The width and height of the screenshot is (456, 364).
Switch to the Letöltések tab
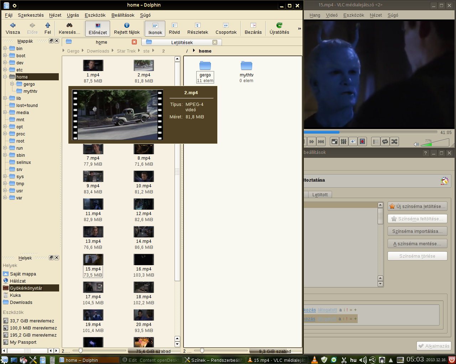click(182, 42)
